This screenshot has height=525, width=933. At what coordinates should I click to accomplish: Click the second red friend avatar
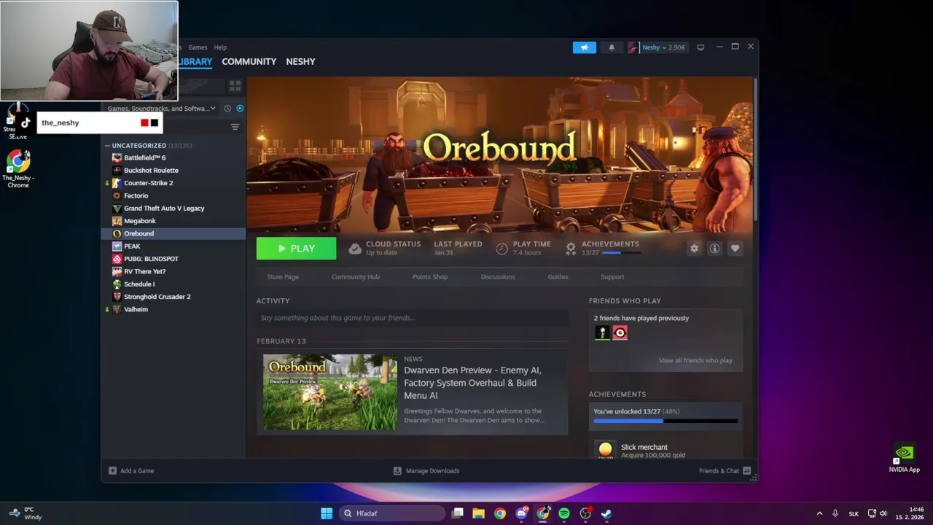pos(620,332)
